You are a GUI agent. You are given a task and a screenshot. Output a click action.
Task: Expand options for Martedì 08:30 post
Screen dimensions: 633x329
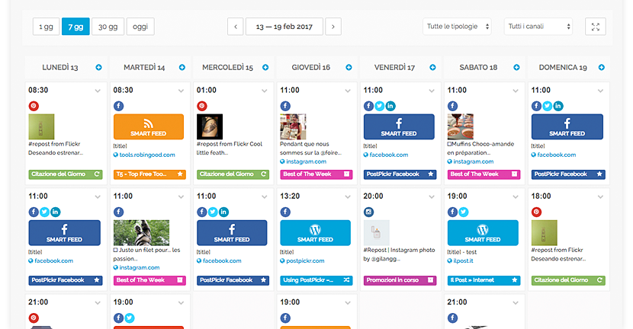(x=181, y=91)
